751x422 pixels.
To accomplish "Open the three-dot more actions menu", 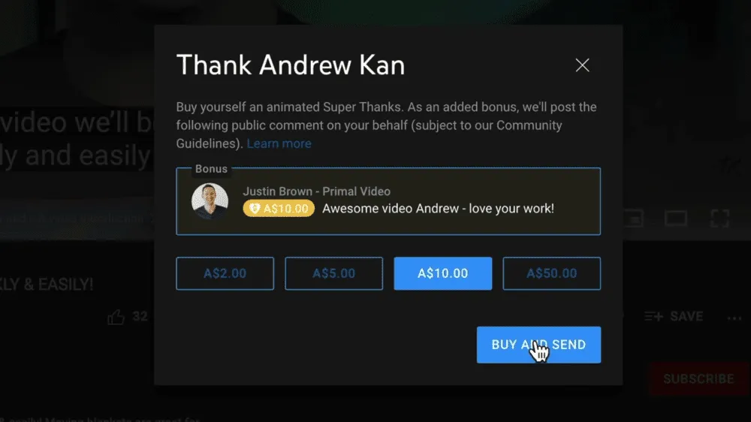I will point(734,318).
